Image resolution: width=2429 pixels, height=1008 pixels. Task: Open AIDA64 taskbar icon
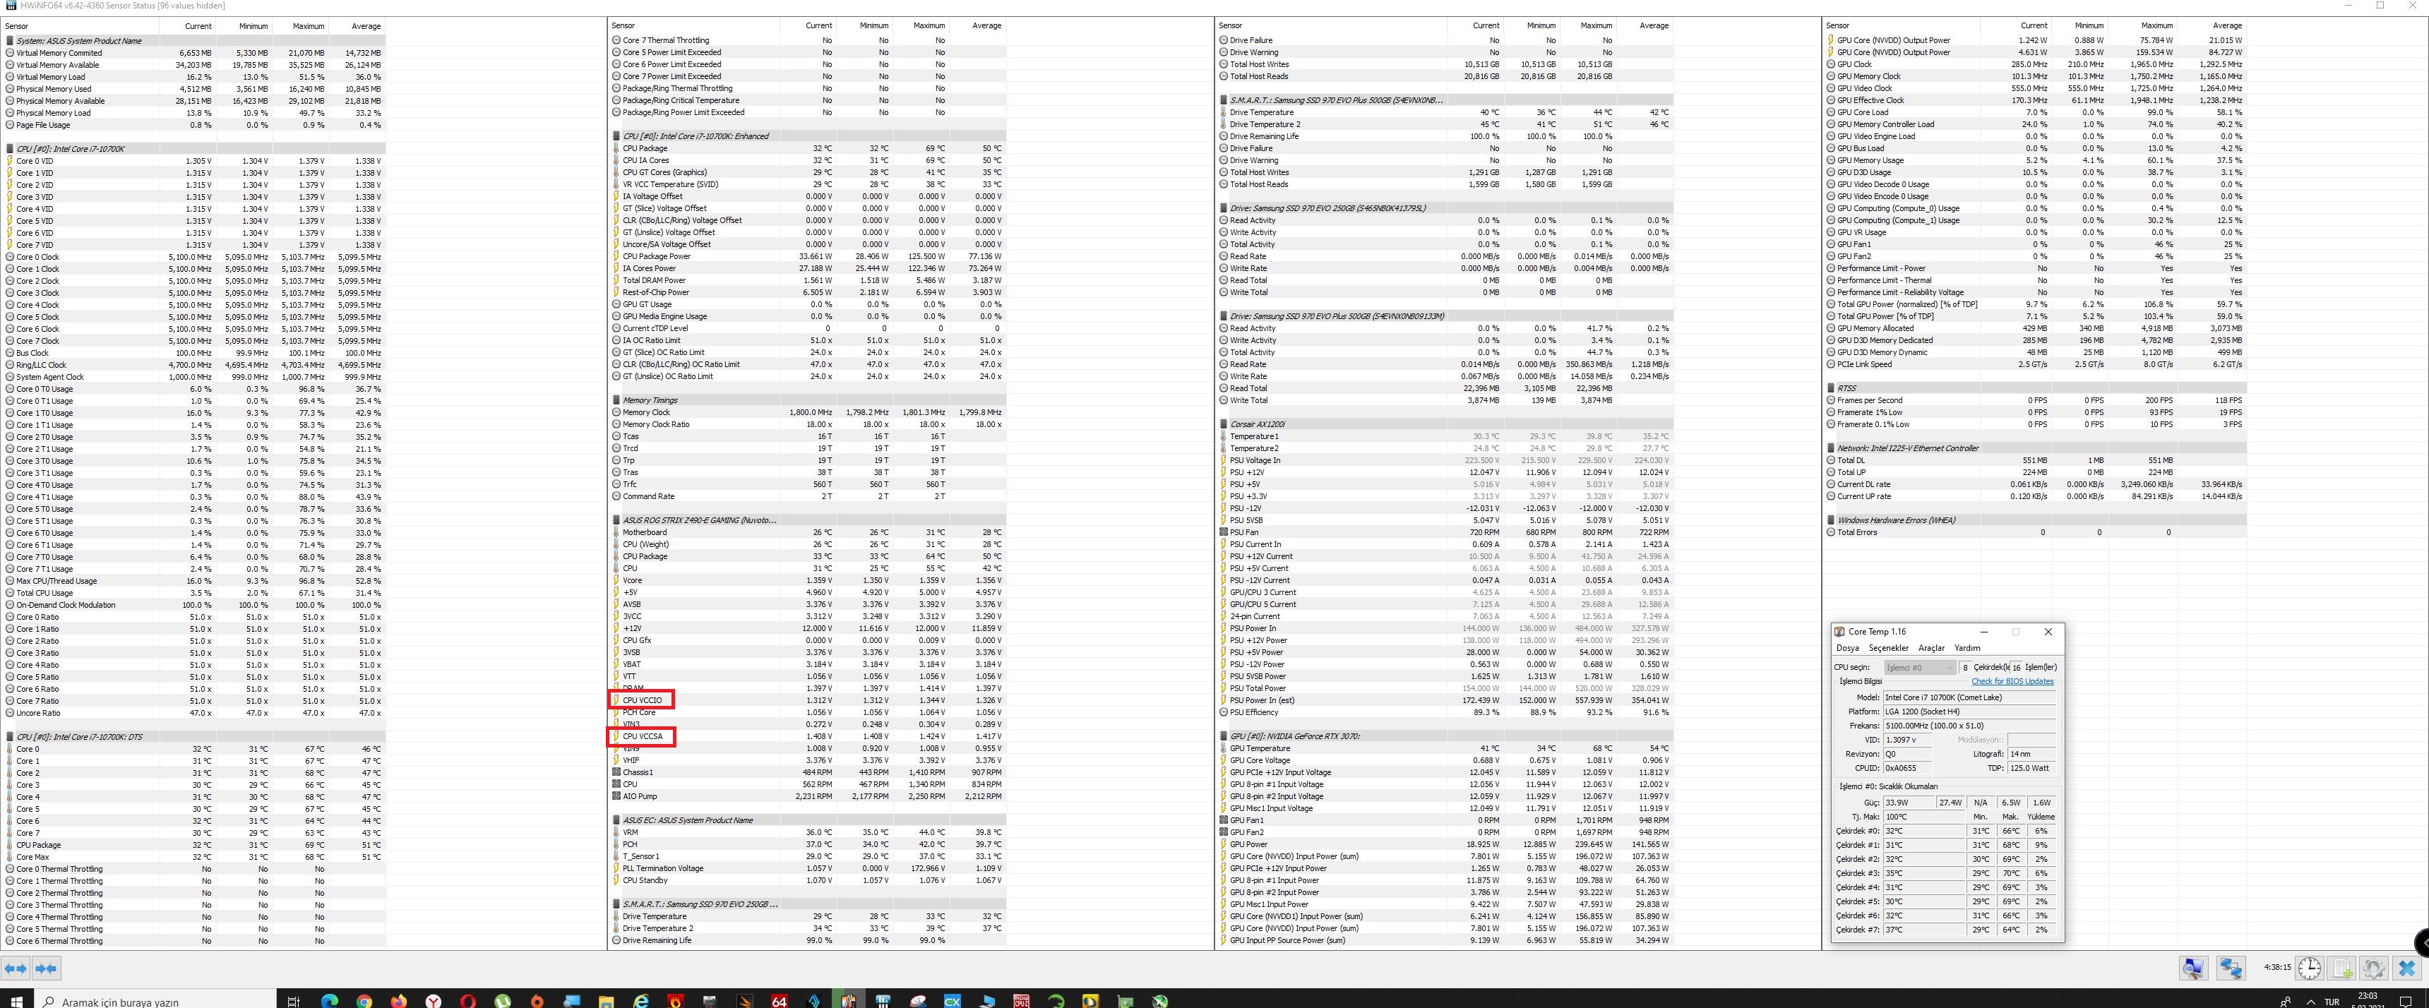pyautogui.click(x=779, y=1000)
